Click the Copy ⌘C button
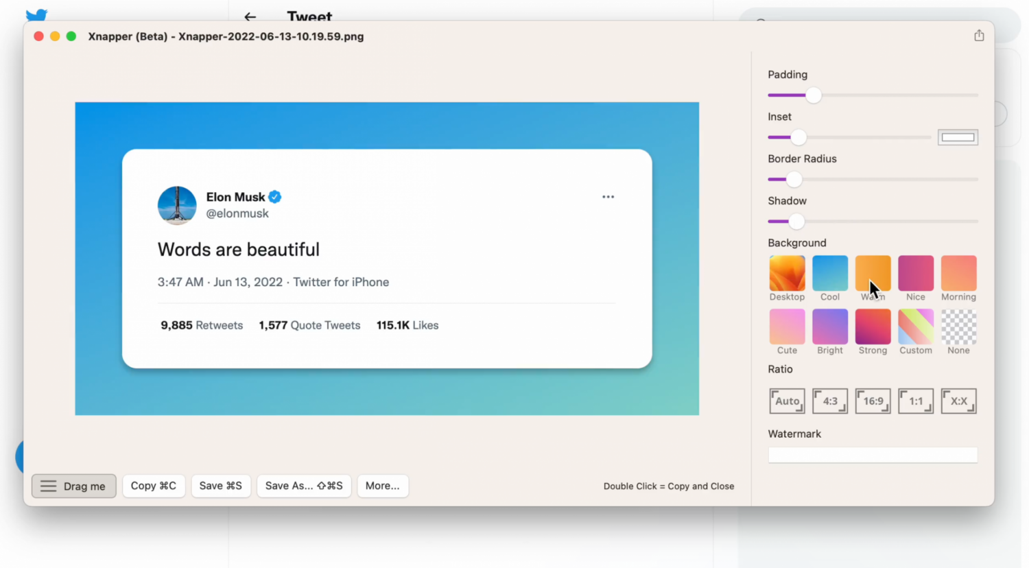 [x=154, y=486]
